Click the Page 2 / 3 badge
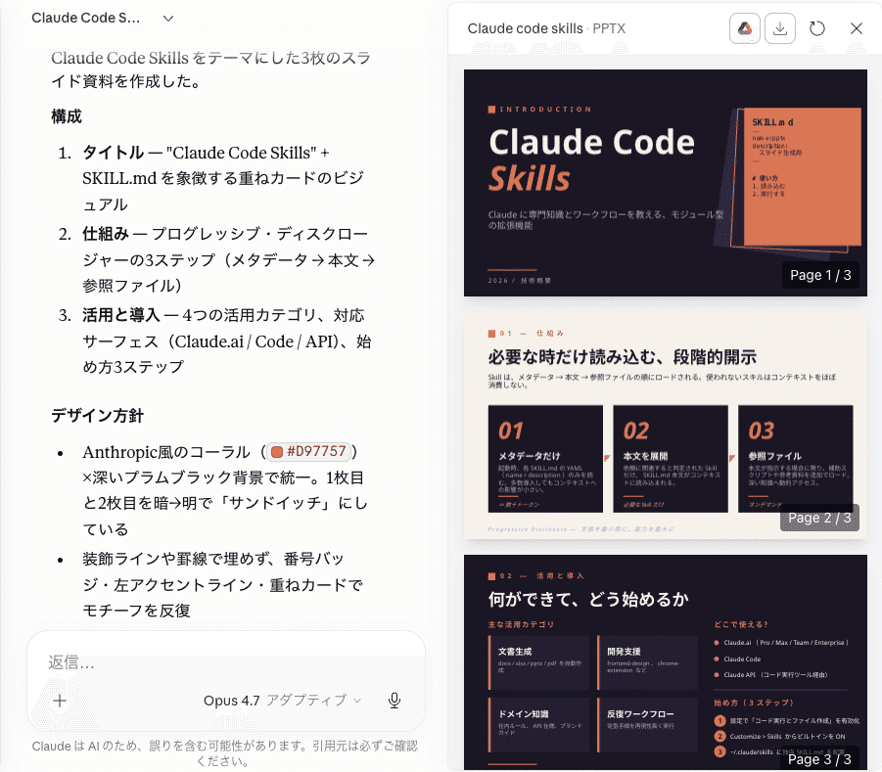 [x=819, y=518]
